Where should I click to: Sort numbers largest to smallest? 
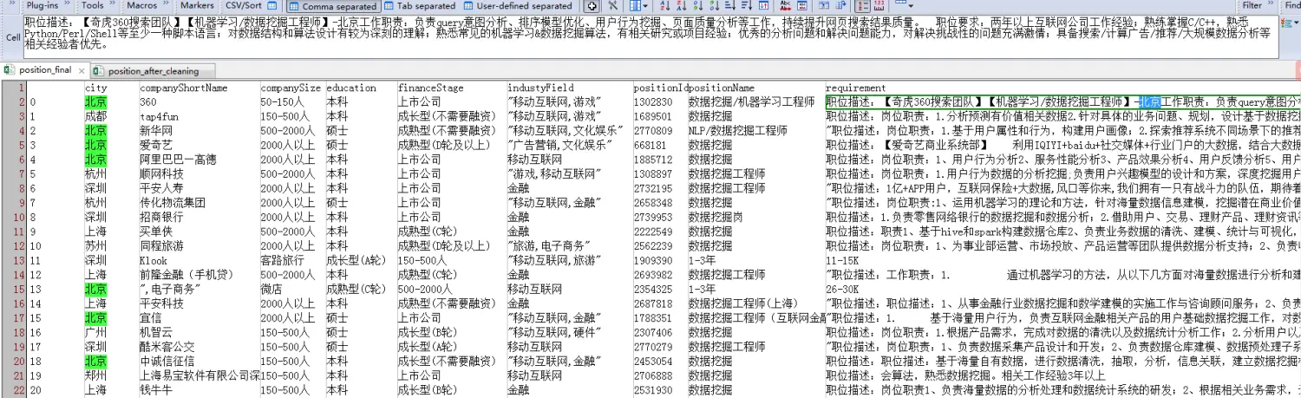pyautogui.click(x=714, y=6)
